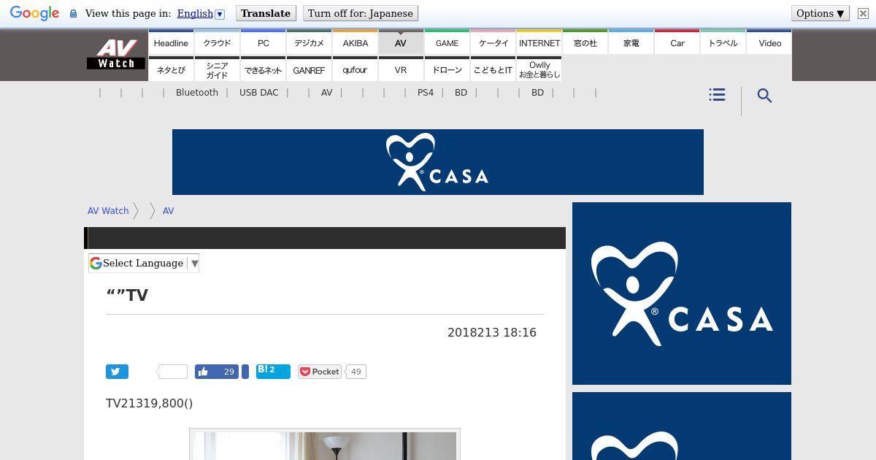Click the AV Watch breadcrumb link
This screenshot has width=876, height=460.
point(108,210)
